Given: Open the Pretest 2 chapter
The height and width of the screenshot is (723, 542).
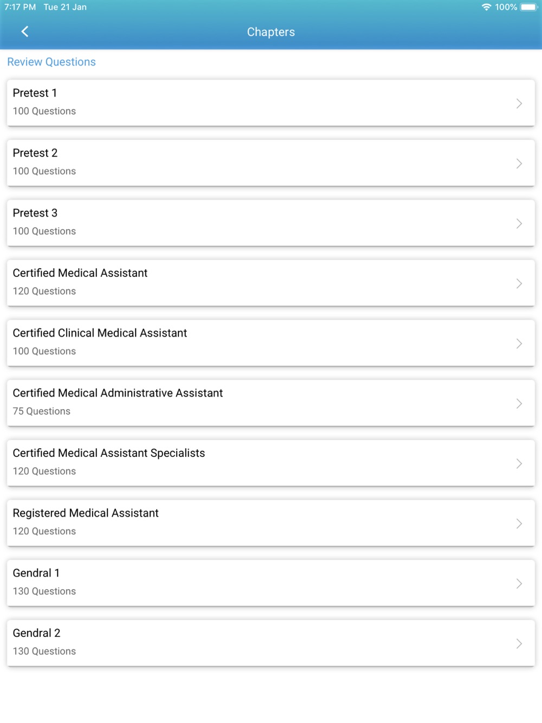Looking at the screenshot, I should [271, 163].
